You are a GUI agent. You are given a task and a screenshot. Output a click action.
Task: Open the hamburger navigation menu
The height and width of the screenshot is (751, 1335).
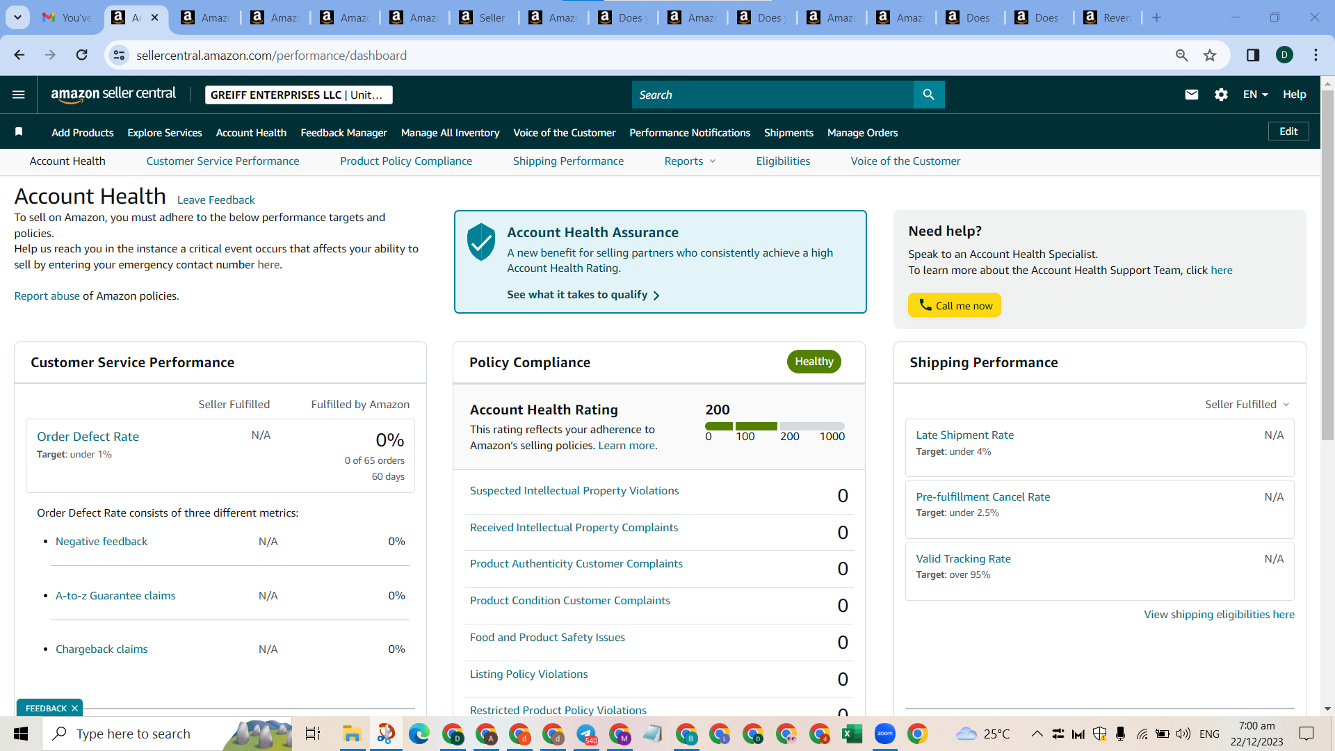(x=19, y=95)
